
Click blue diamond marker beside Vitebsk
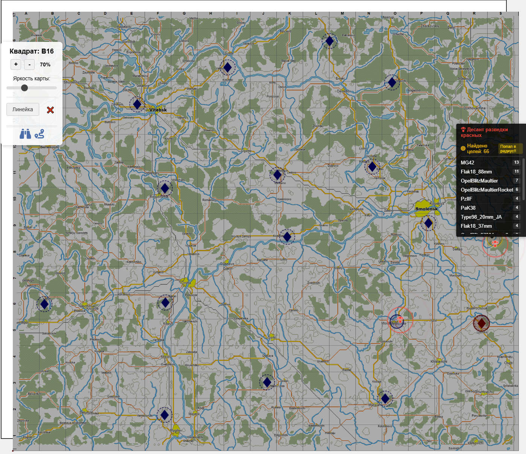coord(137,104)
